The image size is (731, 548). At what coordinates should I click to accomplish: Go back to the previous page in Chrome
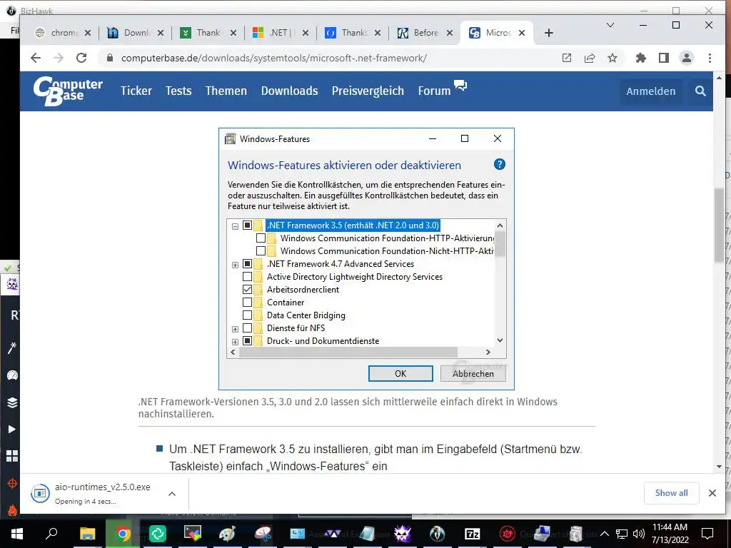point(36,58)
